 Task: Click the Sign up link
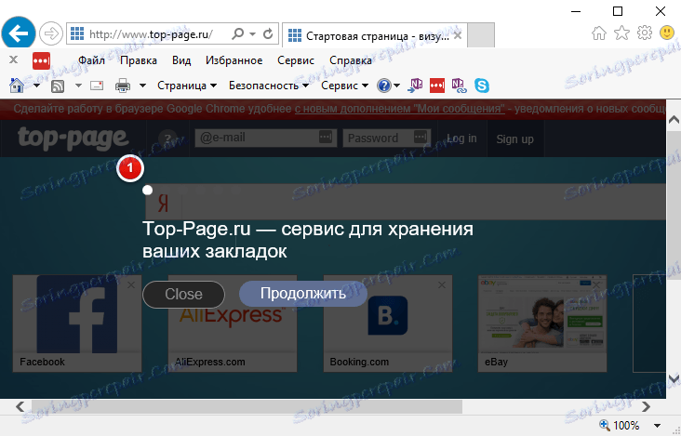click(514, 139)
